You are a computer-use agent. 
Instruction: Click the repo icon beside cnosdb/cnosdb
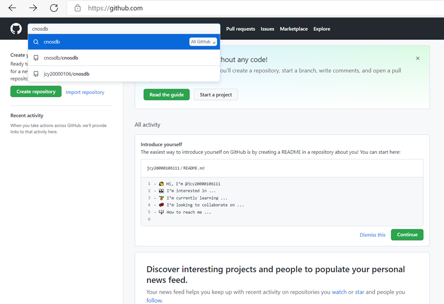36,58
